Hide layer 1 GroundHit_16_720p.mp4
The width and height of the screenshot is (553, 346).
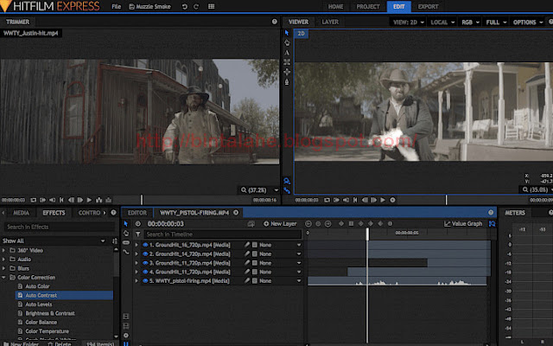tap(145, 245)
